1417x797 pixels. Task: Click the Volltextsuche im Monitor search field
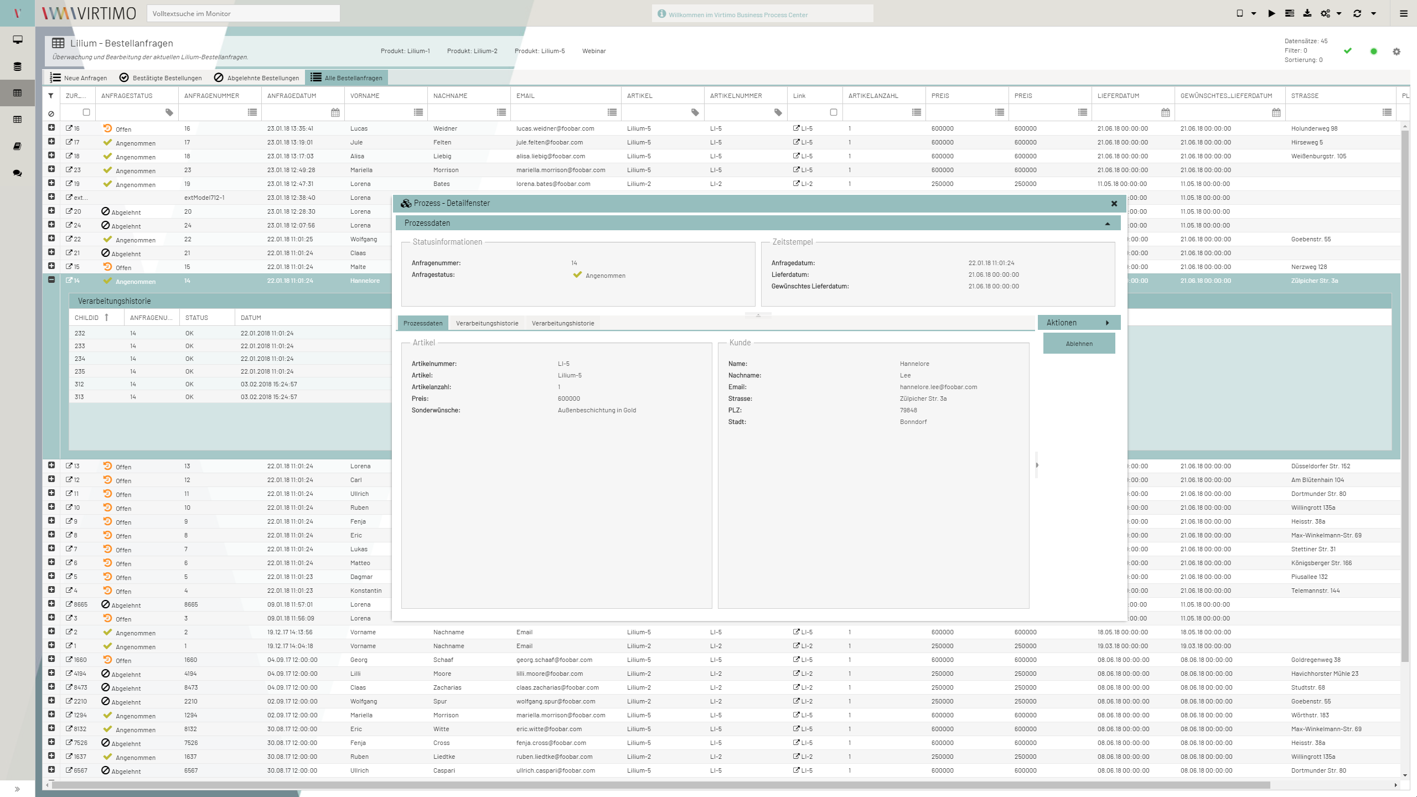243,13
